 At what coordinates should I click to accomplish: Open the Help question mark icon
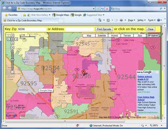(158, 20)
